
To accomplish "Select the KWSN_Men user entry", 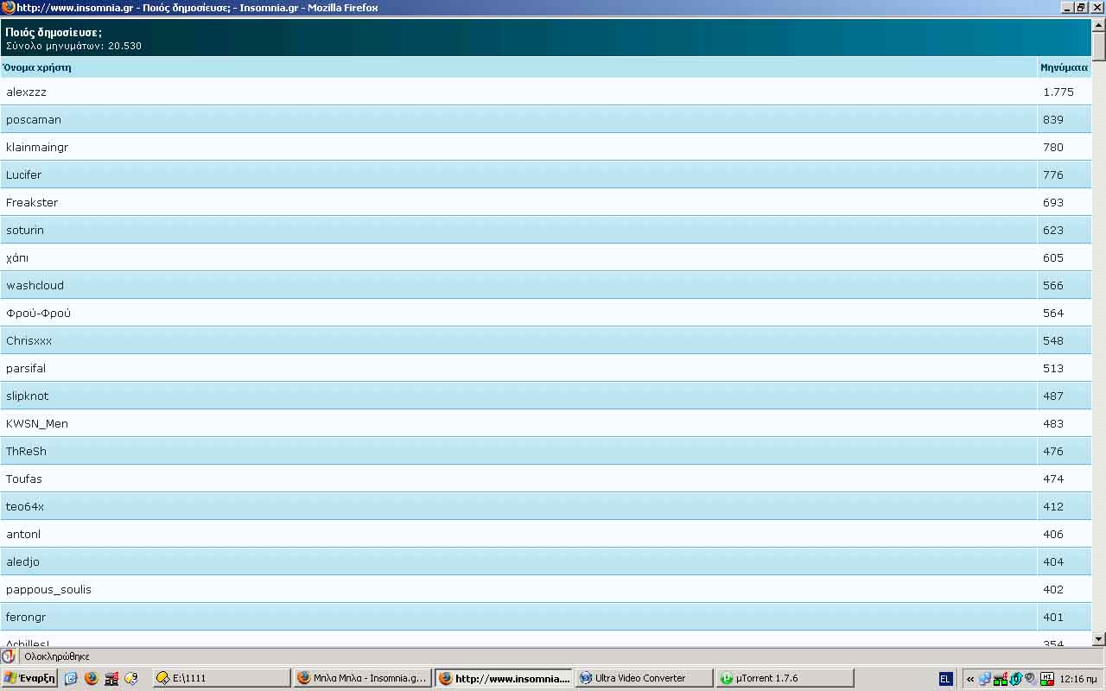I will pos(37,423).
